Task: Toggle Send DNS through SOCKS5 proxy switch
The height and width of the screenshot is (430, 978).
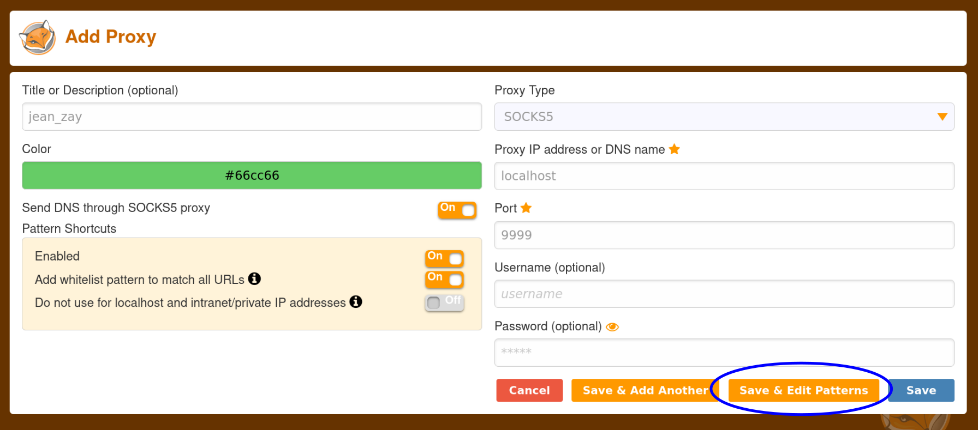Action: point(457,210)
